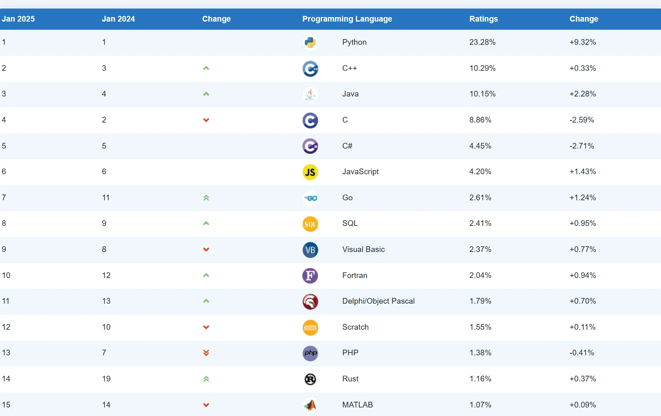Viewport: 661px width, 416px height.
Task: Select the SQL language name
Action: [350, 223]
